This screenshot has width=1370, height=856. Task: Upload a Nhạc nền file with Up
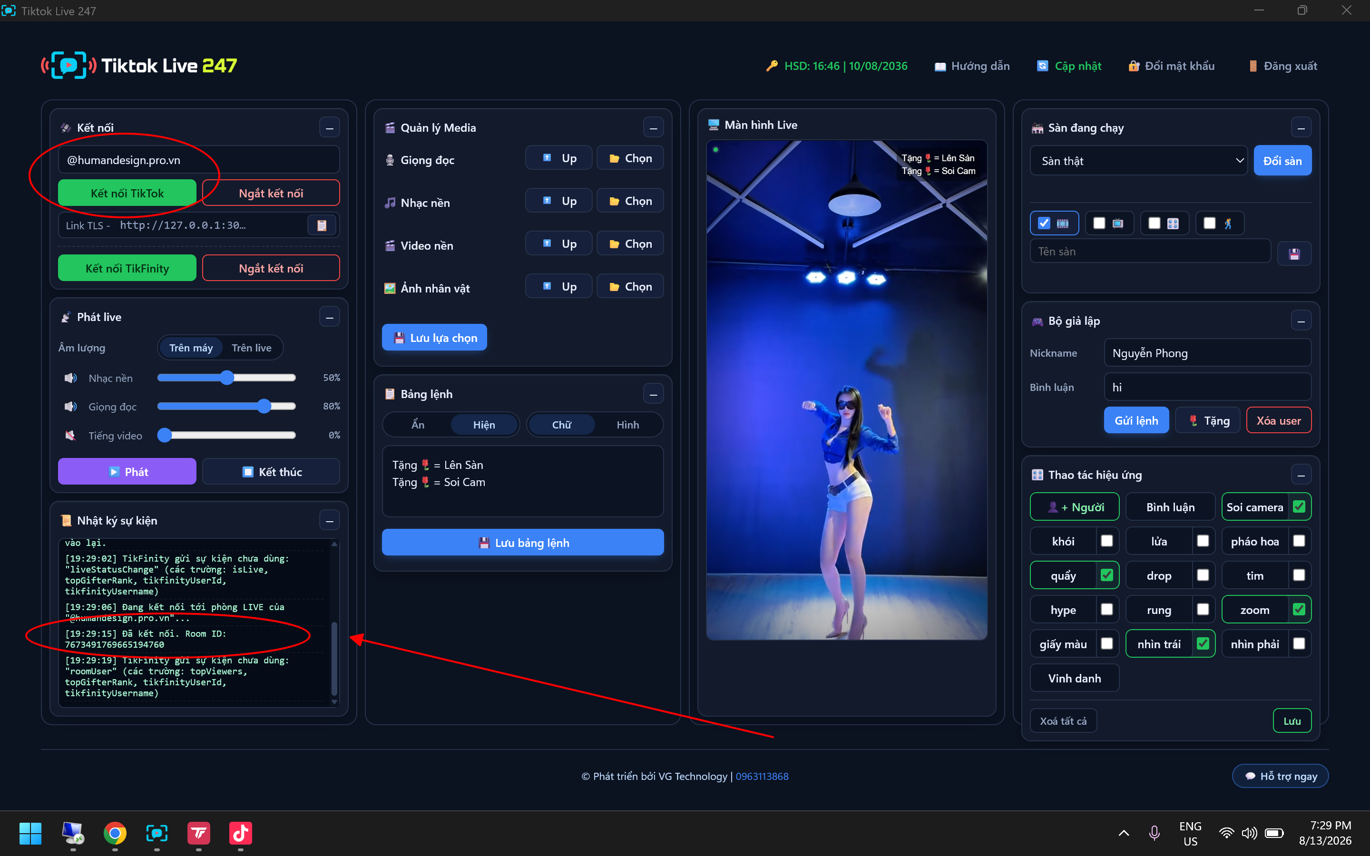[559, 201]
